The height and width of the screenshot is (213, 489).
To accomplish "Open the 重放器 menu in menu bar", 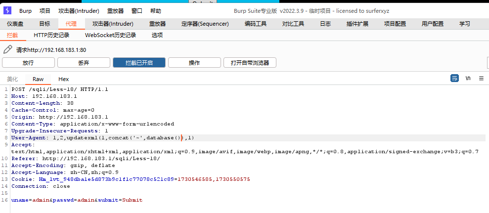I will 115,11.
